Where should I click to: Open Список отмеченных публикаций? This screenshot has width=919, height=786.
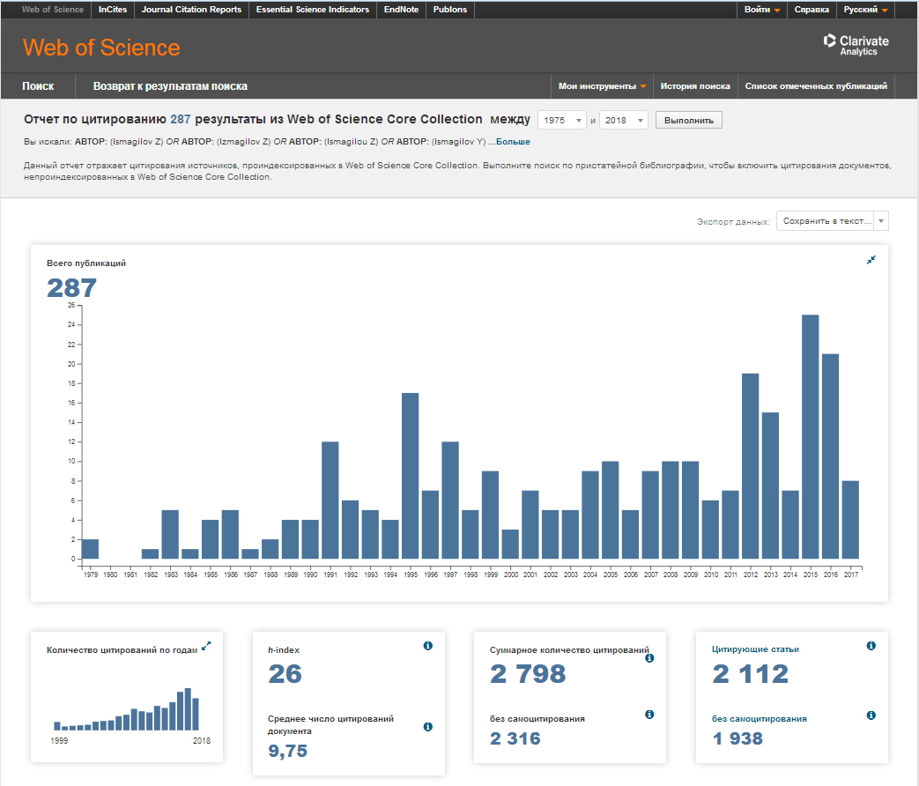tap(816, 86)
